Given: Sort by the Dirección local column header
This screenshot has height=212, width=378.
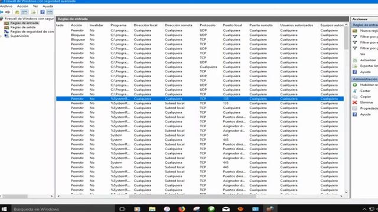Looking at the screenshot, I should point(146,25).
